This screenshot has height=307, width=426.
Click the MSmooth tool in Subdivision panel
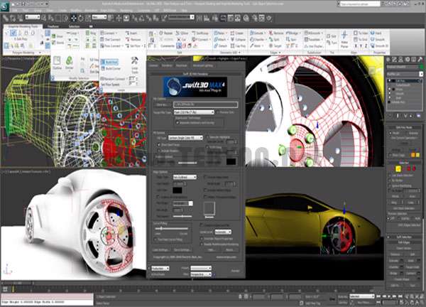[312, 33]
